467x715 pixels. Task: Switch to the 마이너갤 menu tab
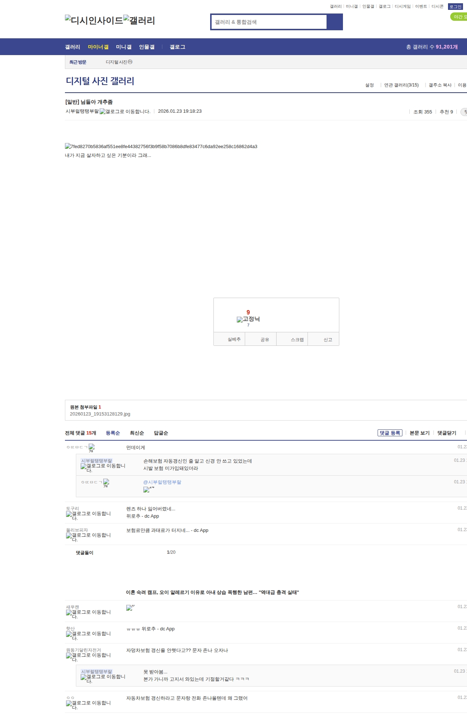[x=98, y=47]
